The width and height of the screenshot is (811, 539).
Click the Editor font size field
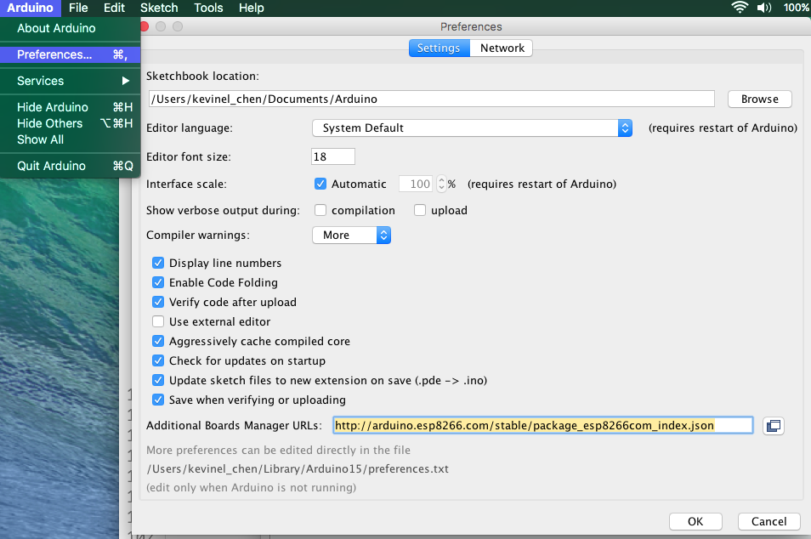(333, 156)
